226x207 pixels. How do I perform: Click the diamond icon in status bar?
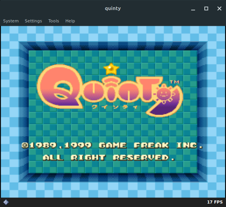click(6, 202)
